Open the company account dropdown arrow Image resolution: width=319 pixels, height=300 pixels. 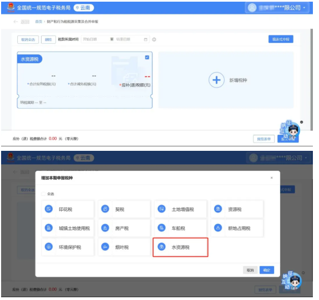pyautogui.click(x=304, y=8)
